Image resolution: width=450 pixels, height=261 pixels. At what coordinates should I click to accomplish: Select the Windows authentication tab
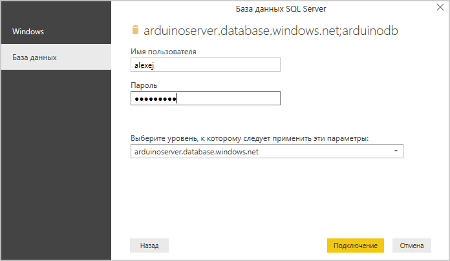(56, 31)
